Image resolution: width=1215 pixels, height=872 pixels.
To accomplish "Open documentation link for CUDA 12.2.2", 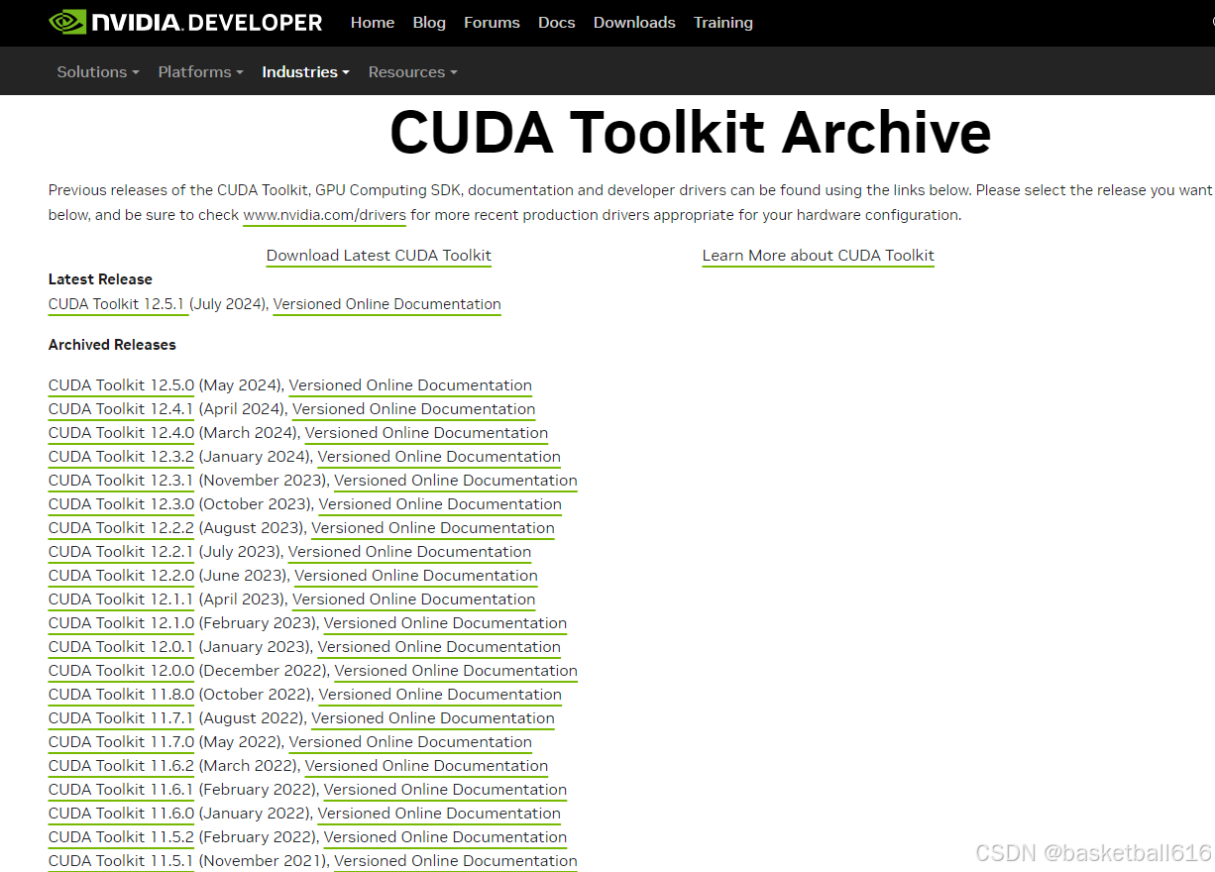I will click(x=433, y=528).
